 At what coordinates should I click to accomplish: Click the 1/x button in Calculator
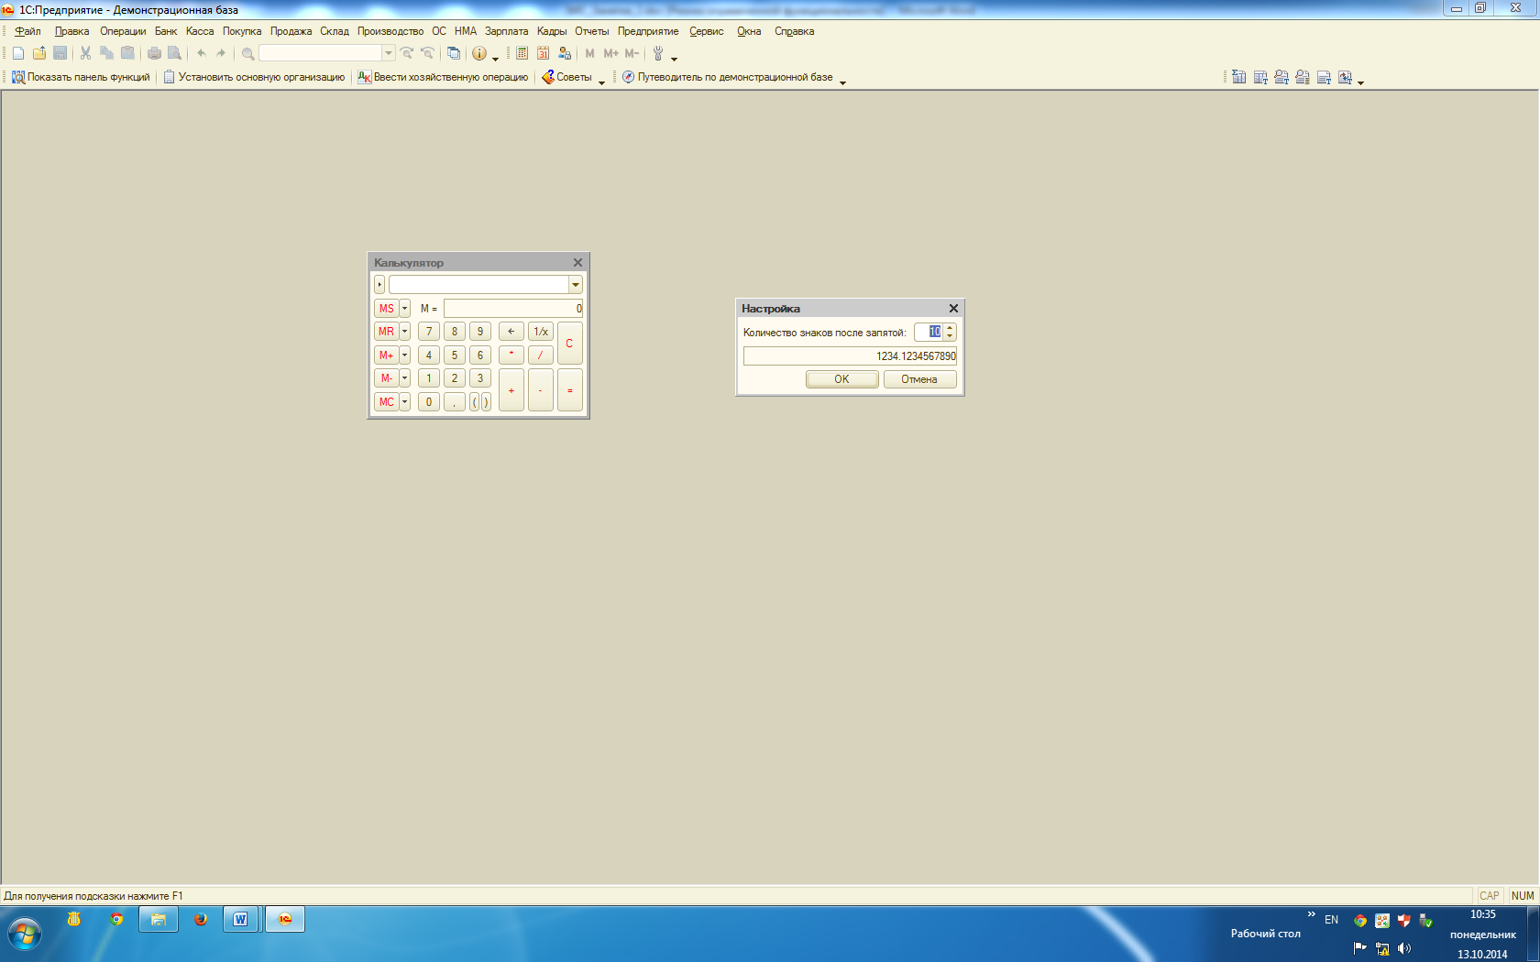[541, 332]
